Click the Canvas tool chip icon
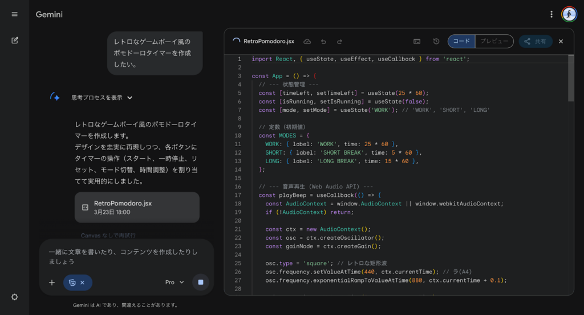 72,282
